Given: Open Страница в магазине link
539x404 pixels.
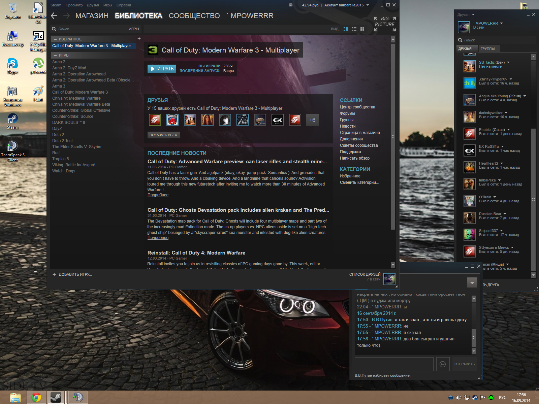Looking at the screenshot, I should pos(360,133).
